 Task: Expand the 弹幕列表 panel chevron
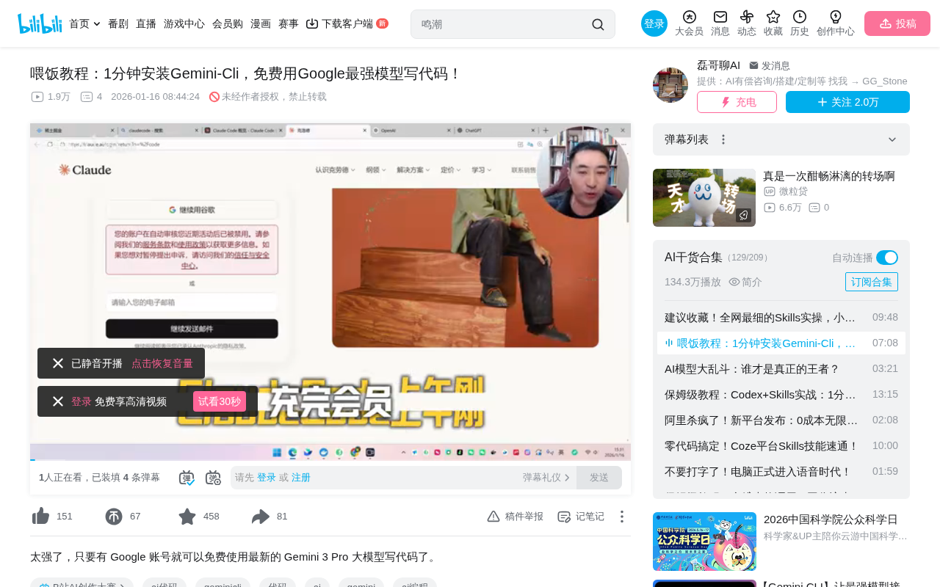tap(892, 139)
